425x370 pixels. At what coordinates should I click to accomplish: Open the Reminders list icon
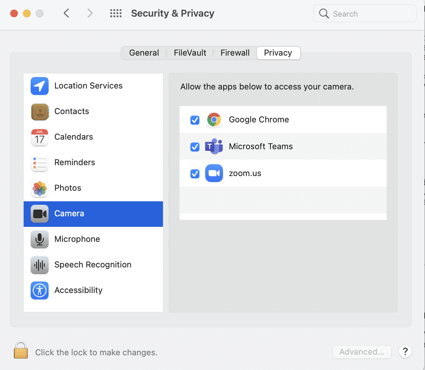point(40,163)
